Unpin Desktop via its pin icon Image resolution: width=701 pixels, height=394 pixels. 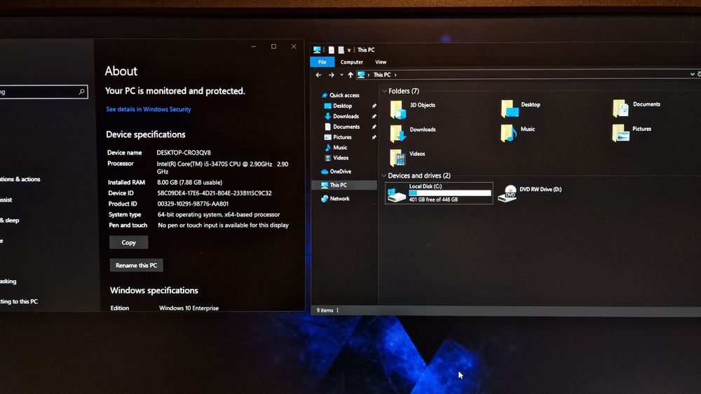374,106
